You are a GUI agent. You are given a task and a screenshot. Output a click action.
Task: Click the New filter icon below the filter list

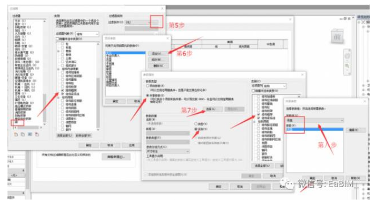(16, 135)
